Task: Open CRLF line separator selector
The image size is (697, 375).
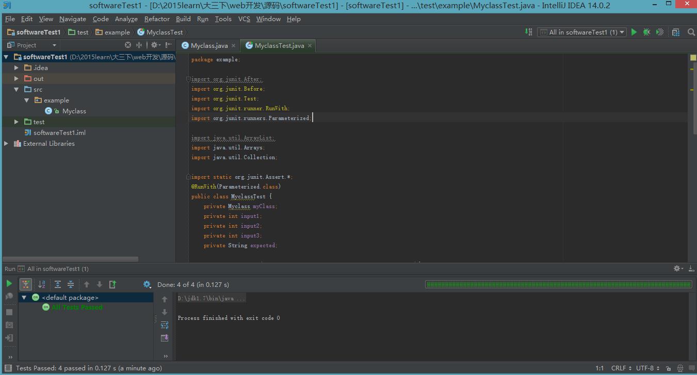Action: 621,368
